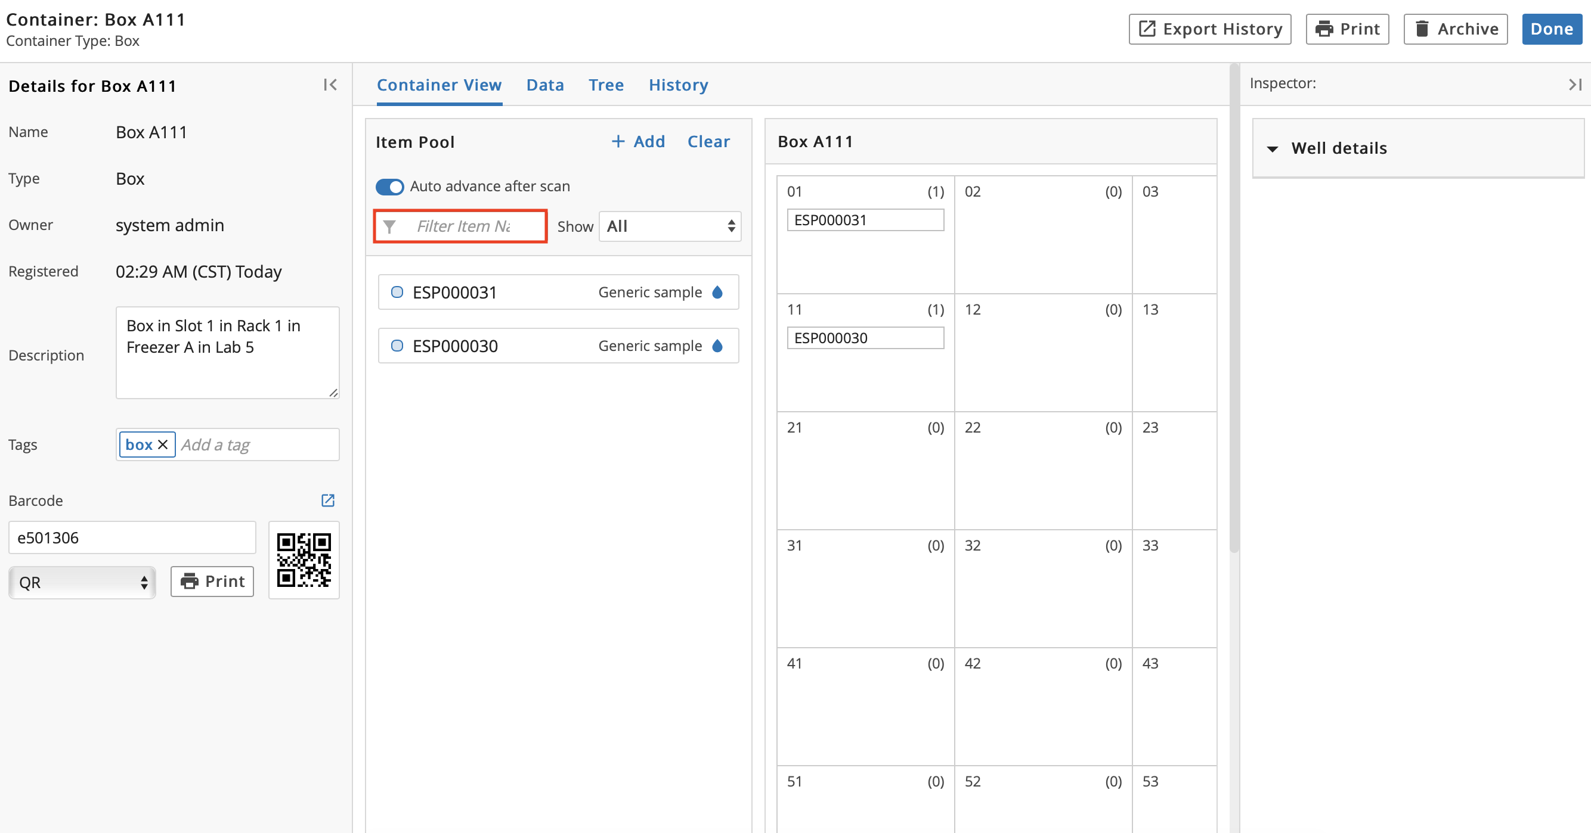
Task: Print the barcode label
Action: tap(212, 581)
